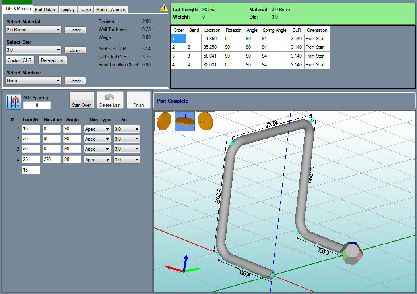Image resolution: width=417 pixels, height=294 pixels.
Task: Open the Select Die dropdown
Action: click(33, 50)
